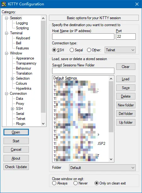Image resolution: width=142 pixels, height=193 pixels.
Task: Open the Folder dropdown showing Default
Action: (102, 167)
